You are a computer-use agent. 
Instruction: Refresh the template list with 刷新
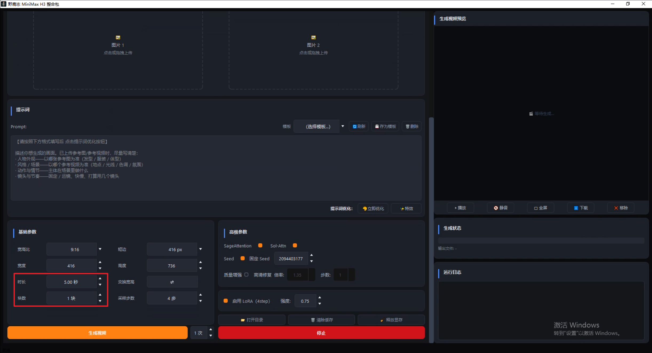359,126
